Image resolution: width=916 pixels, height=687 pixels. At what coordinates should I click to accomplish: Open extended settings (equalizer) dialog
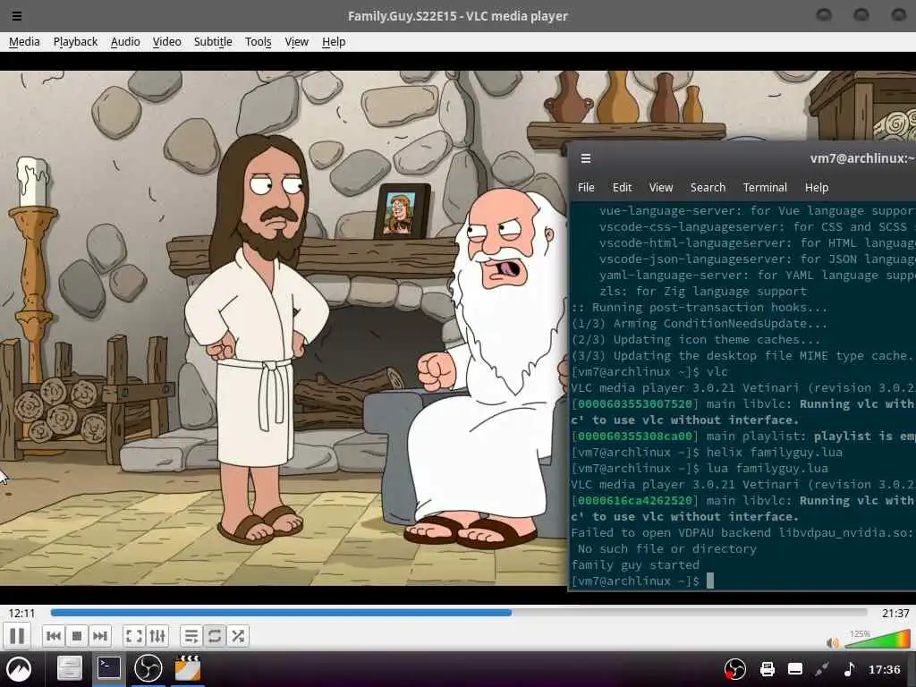[157, 636]
